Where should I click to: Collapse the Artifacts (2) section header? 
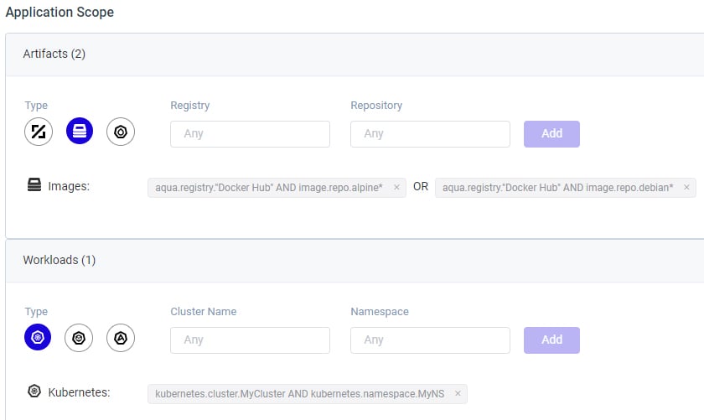(x=355, y=54)
